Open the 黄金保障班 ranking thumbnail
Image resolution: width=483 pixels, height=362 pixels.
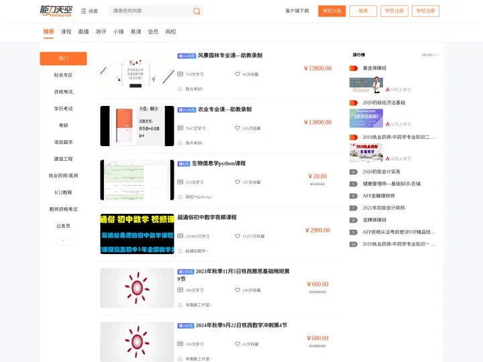pos(366,85)
